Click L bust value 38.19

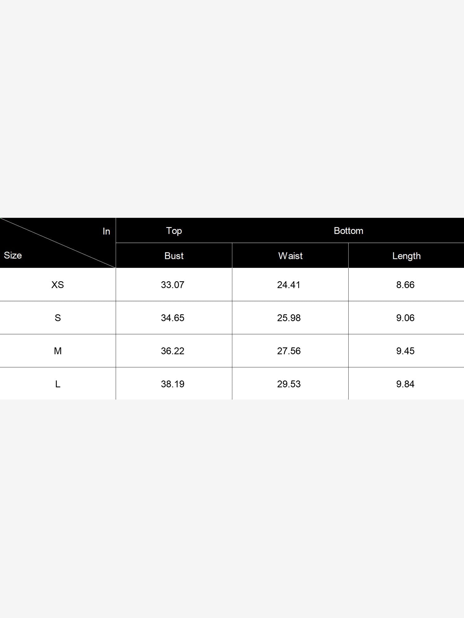pyautogui.click(x=173, y=384)
